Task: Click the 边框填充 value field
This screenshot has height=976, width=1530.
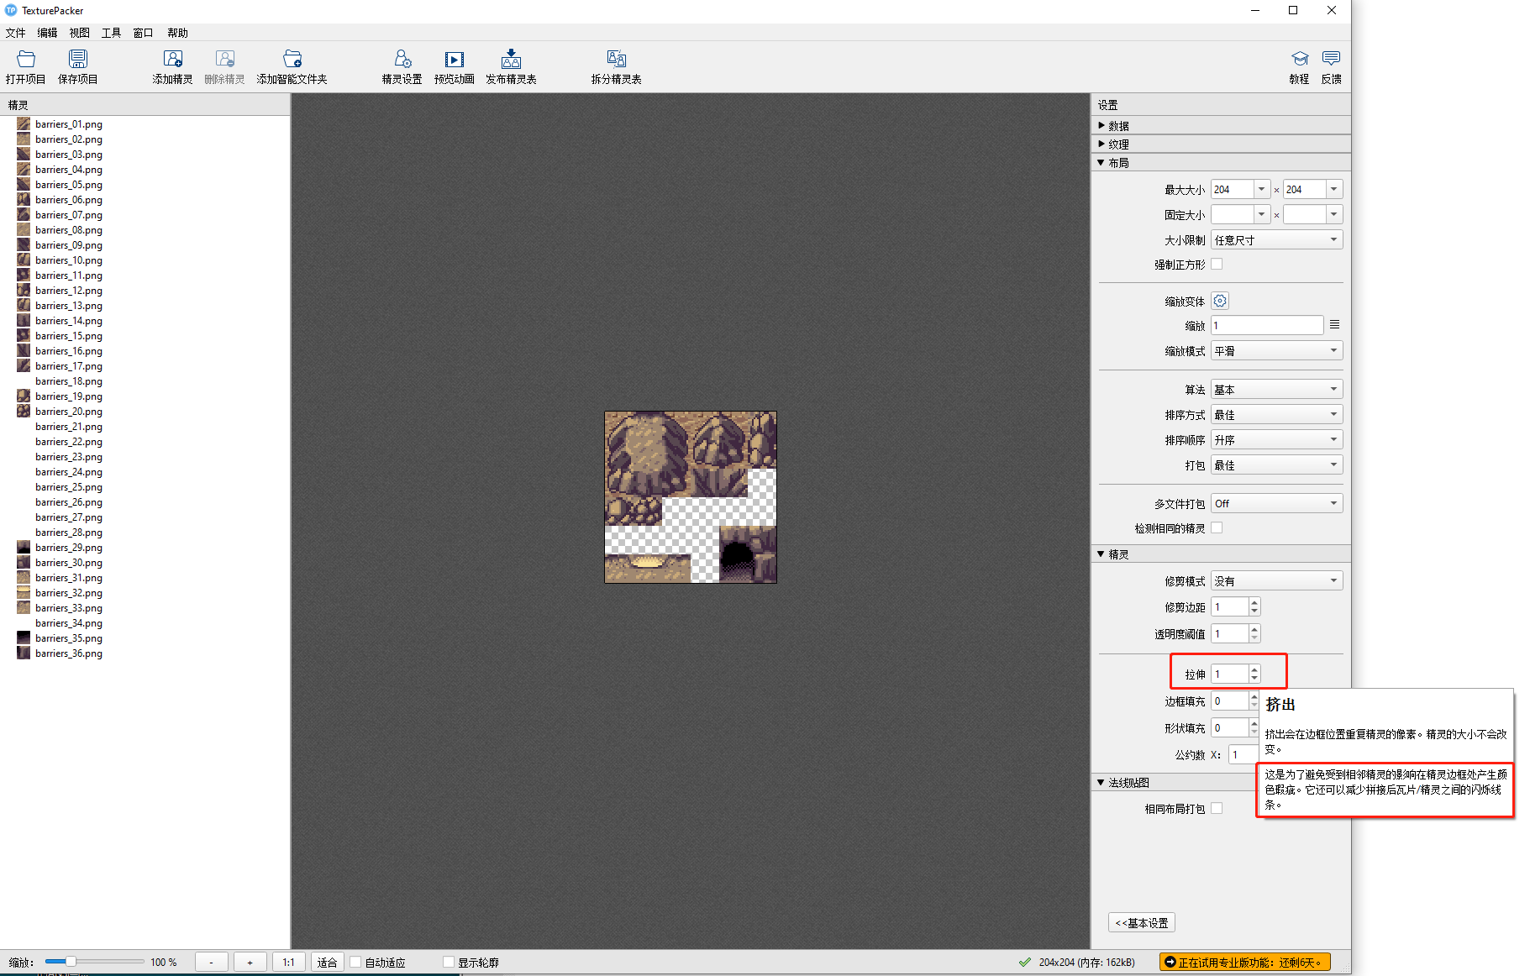Action: 1229,701
